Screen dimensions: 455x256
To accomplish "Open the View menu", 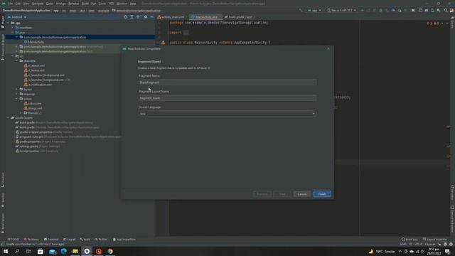I will tap(26, 4).
